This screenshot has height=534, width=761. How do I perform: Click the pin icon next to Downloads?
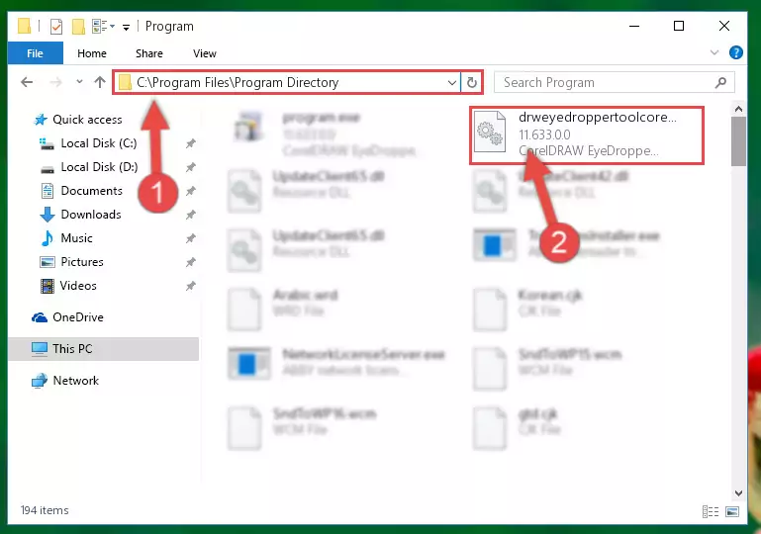(x=191, y=215)
